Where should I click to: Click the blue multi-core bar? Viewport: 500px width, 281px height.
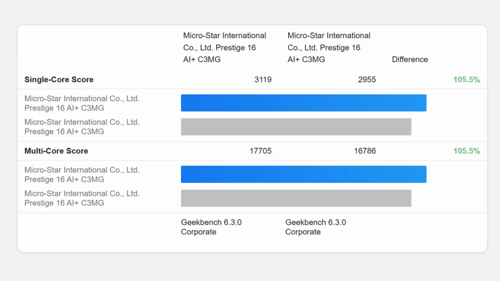click(x=304, y=174)
